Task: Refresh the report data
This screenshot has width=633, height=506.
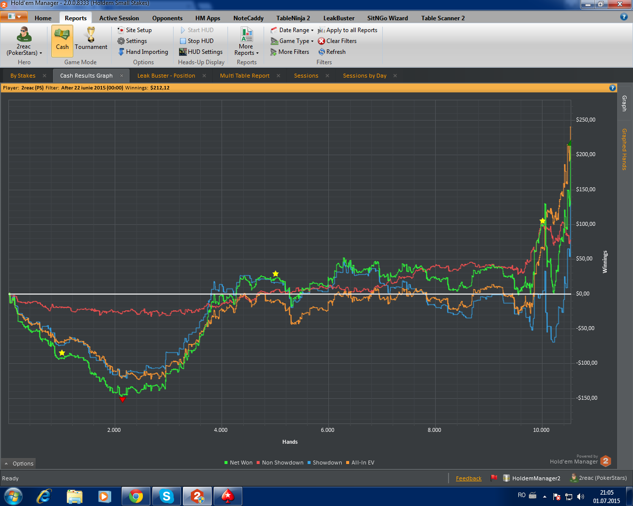Action: (x=332, y=52)
